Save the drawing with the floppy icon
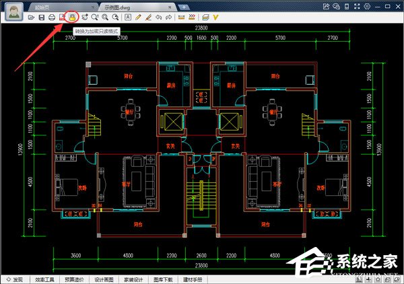This screenshot has width=404, height=284. click(42, 17)
